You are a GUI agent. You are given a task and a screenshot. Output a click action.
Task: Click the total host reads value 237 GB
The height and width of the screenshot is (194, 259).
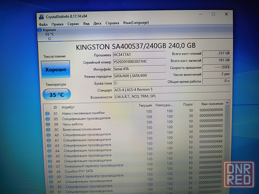pyautogui.click(x=216, y=53)
